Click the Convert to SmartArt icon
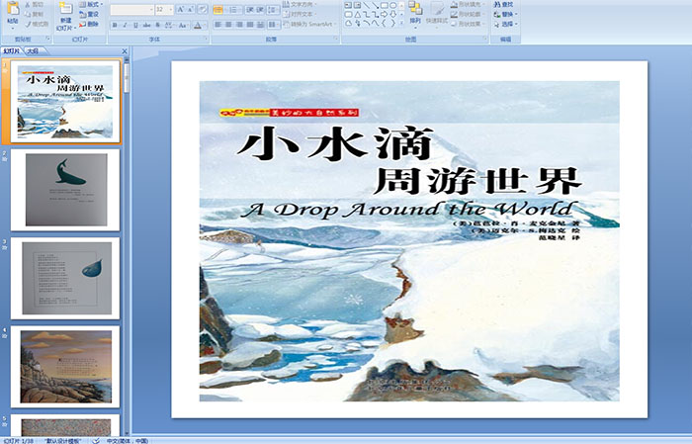 point(287,24)
